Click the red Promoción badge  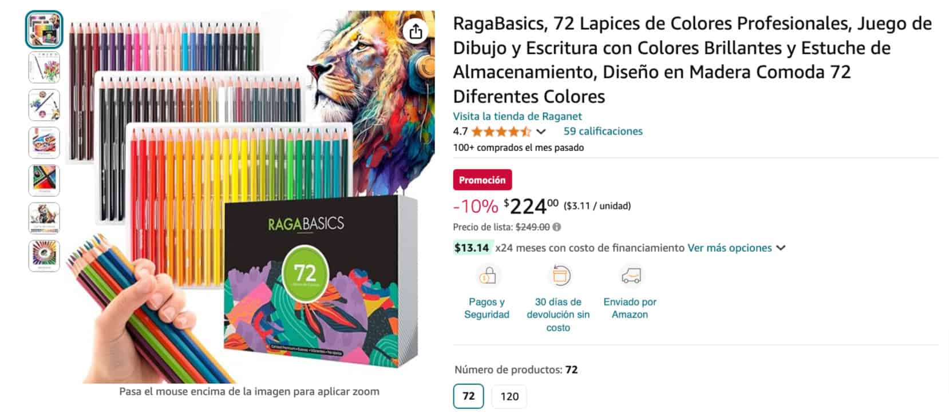482,180
